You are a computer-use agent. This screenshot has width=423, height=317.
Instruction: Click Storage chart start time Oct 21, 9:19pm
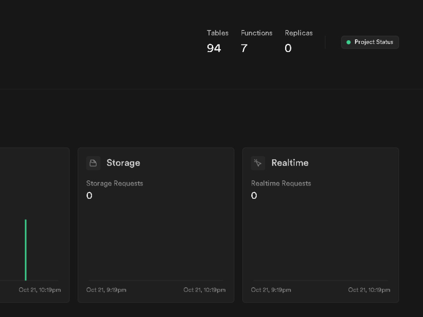pyautogui.click(x=106, y=290)
